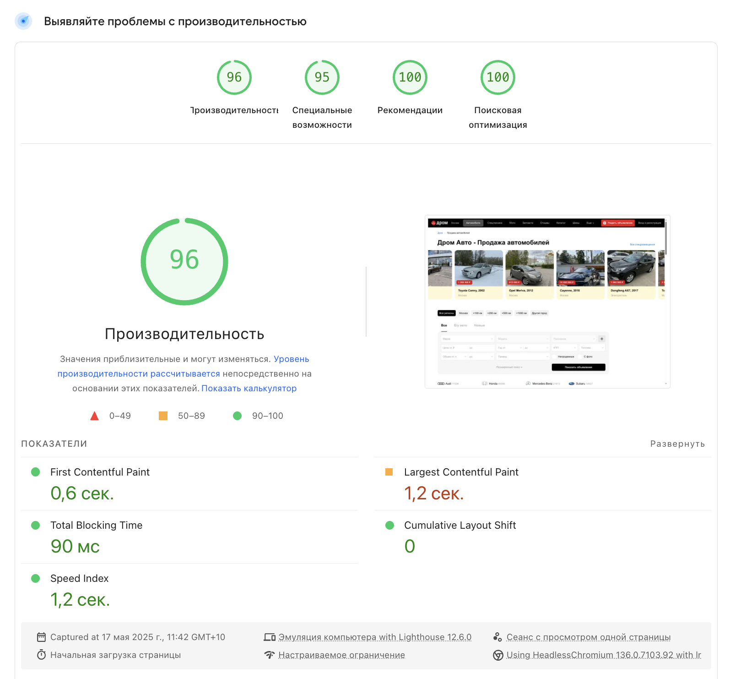Open the 100 Рекомендации score gauge

(410, 77)
